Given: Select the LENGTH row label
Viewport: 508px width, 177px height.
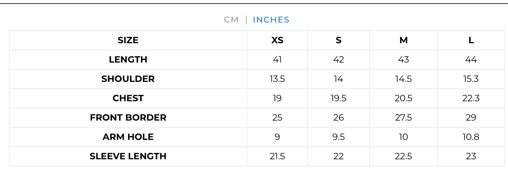Looking at the screenshot, I should tap(128, 60).
